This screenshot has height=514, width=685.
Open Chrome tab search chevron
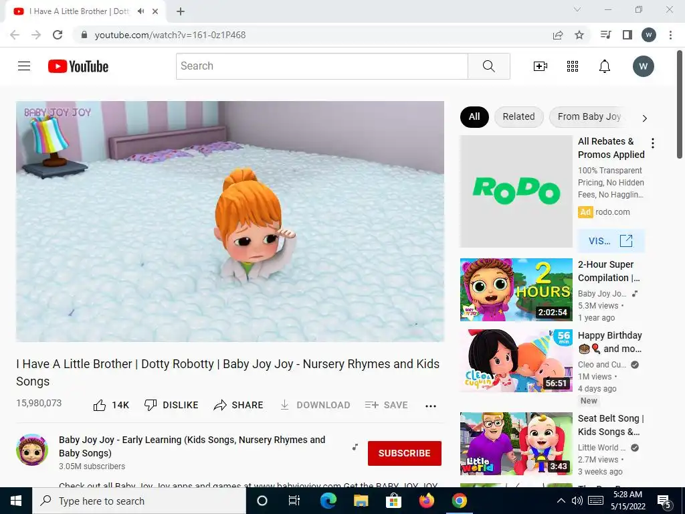(577, 9)
